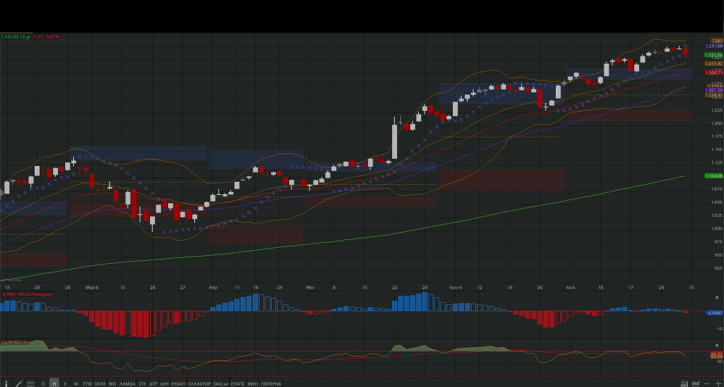Click the -0,9887 MACD value tag

(714, 312)
